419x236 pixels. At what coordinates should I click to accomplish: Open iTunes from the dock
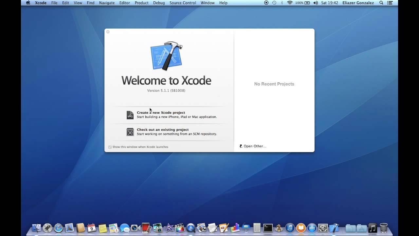point(290,228)
